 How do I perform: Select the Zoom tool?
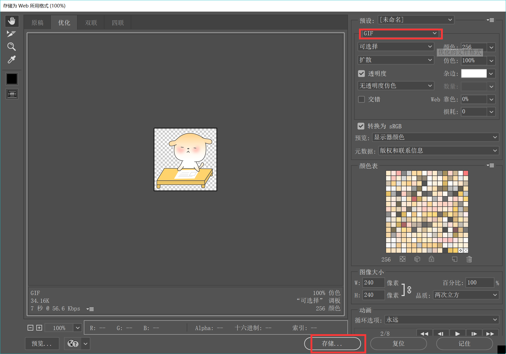12,47
